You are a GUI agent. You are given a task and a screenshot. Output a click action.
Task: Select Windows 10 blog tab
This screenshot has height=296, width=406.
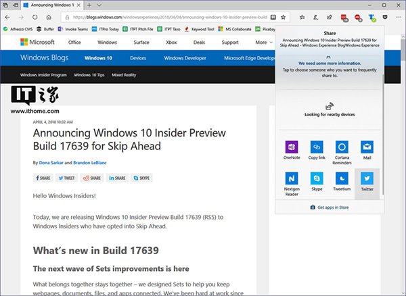coord(98,58)
